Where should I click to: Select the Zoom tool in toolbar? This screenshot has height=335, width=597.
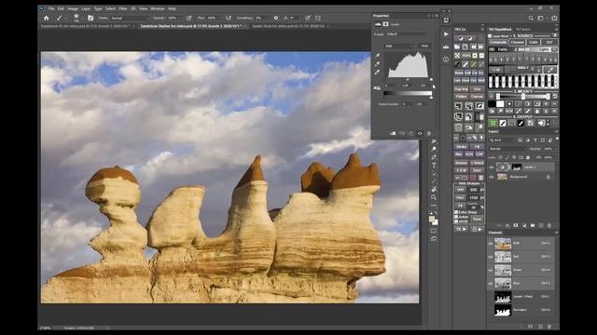point(434,197)
